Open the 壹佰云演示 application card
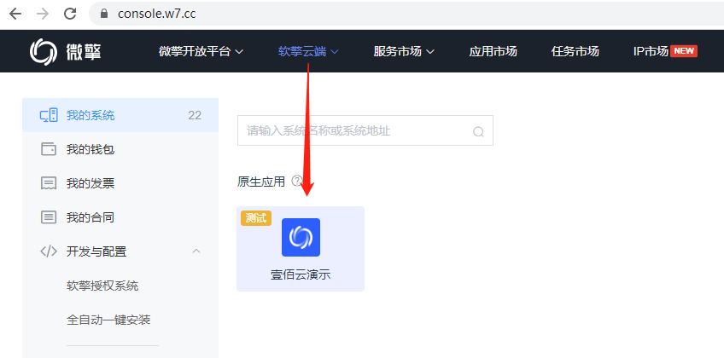 (301, 249)
